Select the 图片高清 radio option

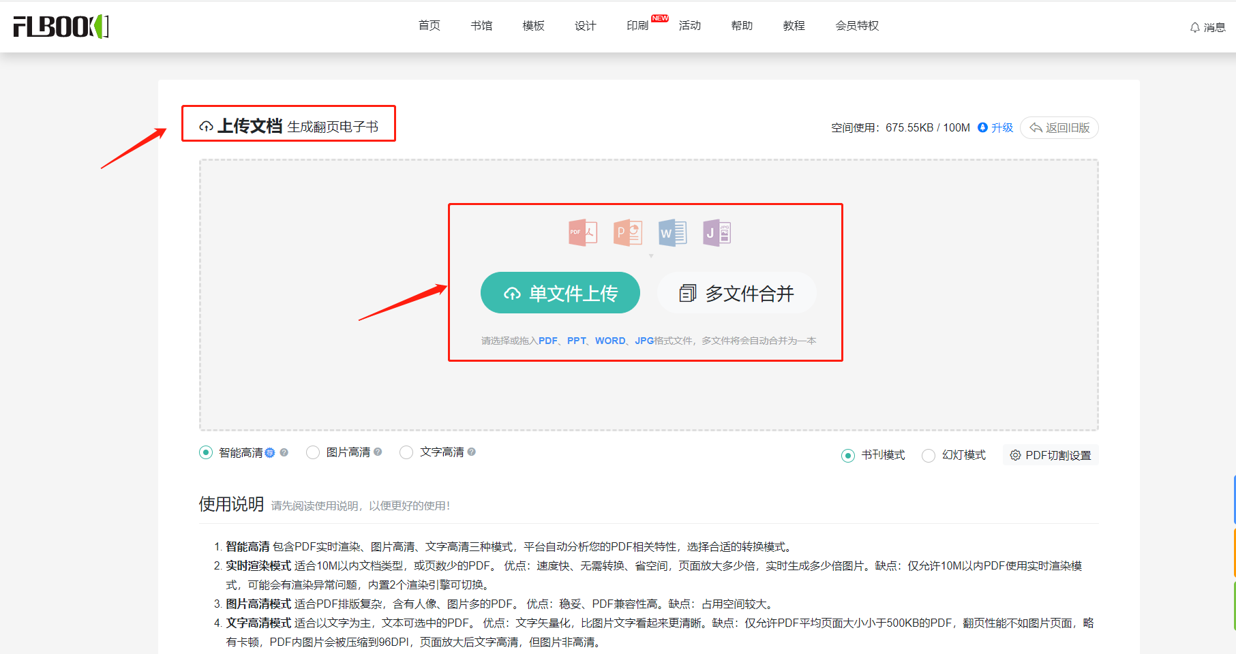pyautogui.click(x=313, y=452)
